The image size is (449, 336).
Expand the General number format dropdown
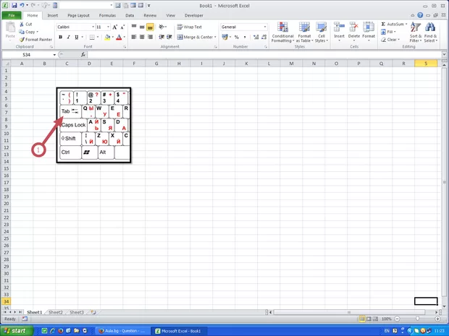pos(265,27)
